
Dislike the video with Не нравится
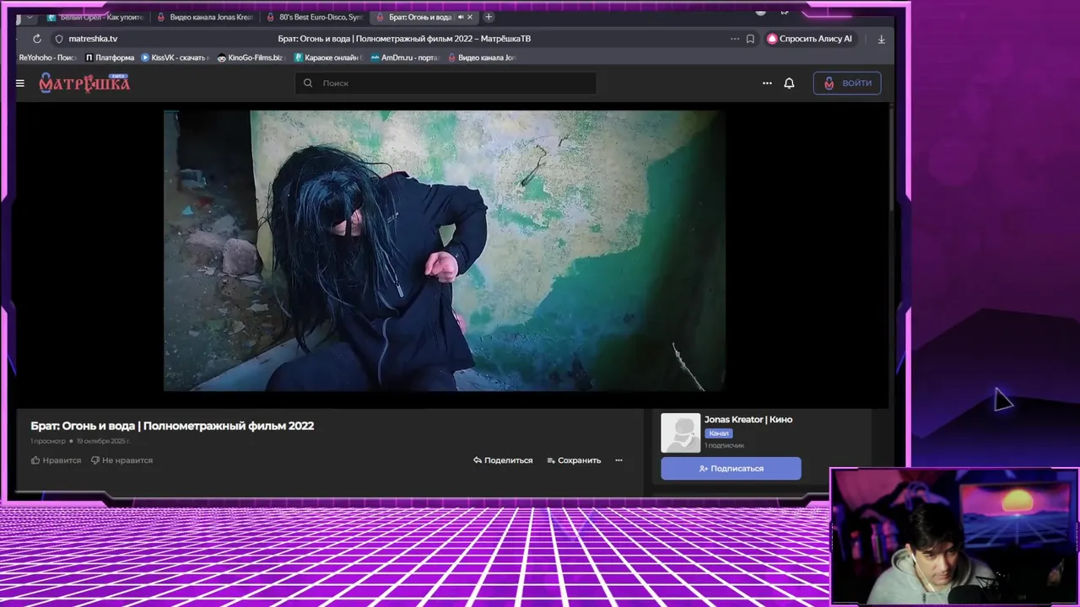click(x=121, y=460)
